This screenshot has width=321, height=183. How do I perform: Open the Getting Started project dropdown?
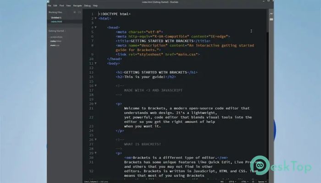tap(57, 31)
